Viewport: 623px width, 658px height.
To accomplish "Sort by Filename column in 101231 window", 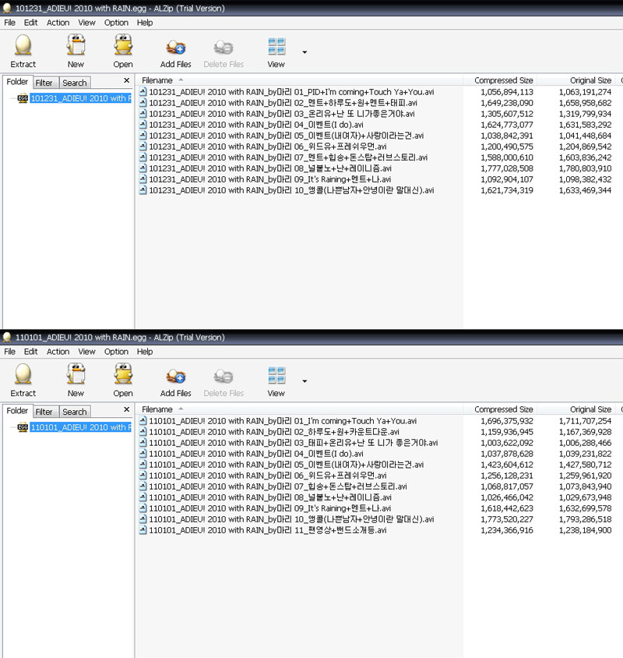I will (x=299, y=80).
